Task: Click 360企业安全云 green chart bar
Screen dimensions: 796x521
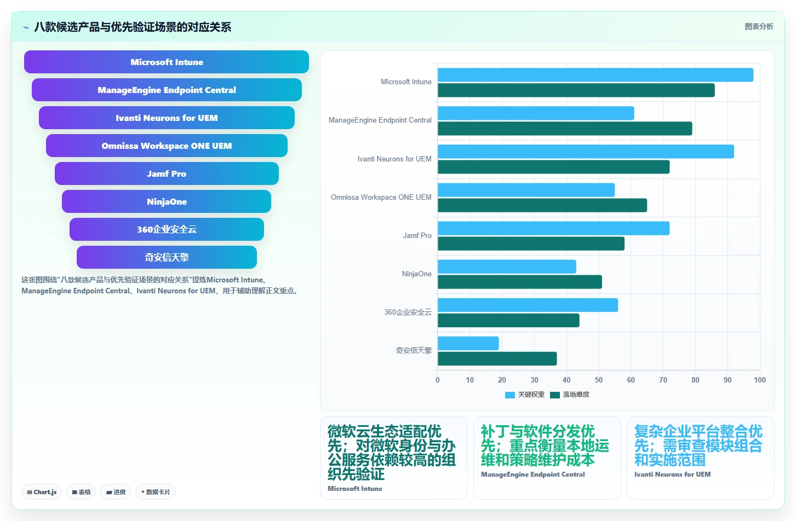Action: point(508,320)
